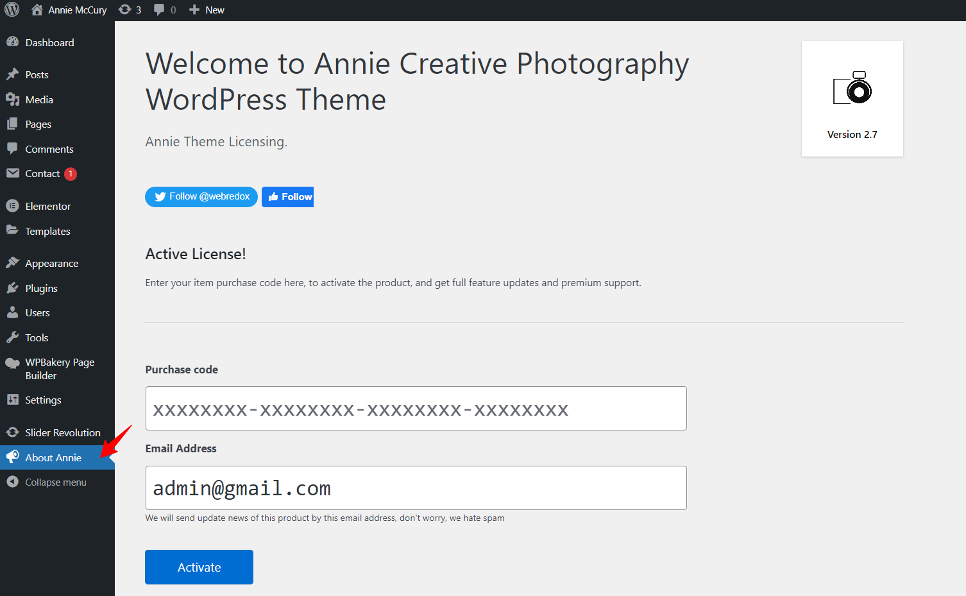
Task: Click the blue Facebook Follow button
Action: pyautogui.click(x=287, y=197)
